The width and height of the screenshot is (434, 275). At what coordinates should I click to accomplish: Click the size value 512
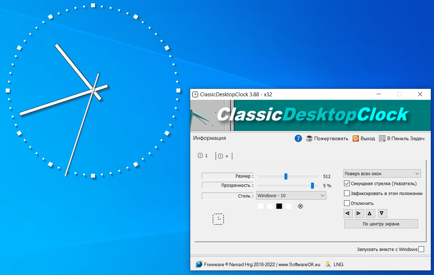[x=327, y=176]
